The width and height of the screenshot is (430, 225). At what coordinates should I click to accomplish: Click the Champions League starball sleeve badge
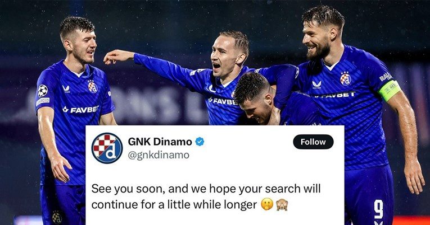(x=43, y=91)
